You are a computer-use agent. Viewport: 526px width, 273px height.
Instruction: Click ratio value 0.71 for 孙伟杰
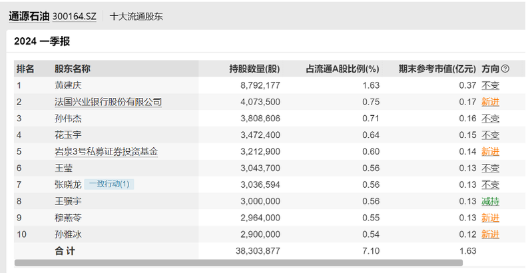371,119
